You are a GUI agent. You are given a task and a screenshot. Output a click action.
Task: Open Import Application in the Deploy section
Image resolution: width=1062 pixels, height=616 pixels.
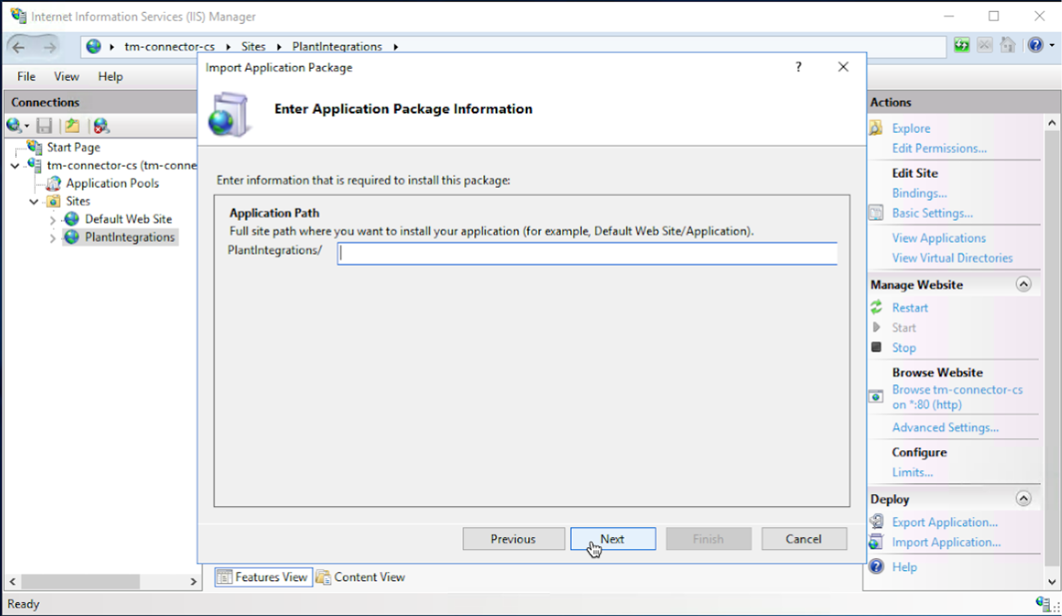(x=945, y=542)
